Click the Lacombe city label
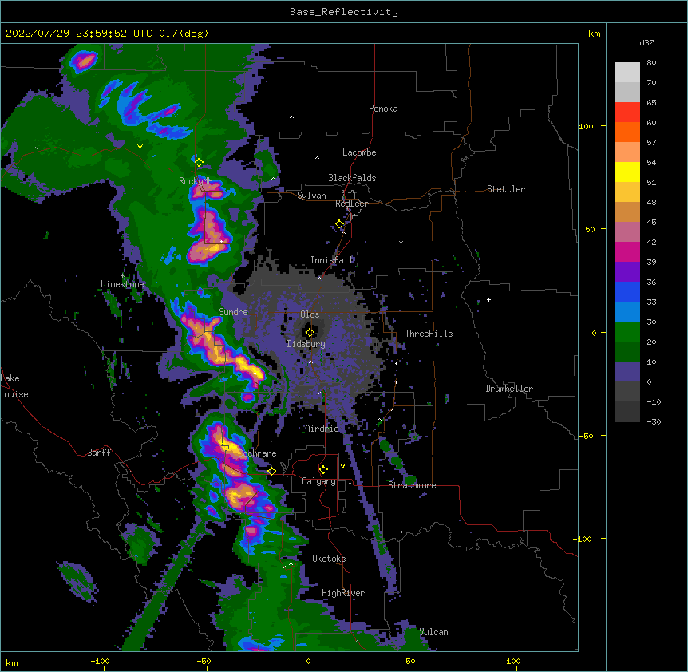 [359, 152]
